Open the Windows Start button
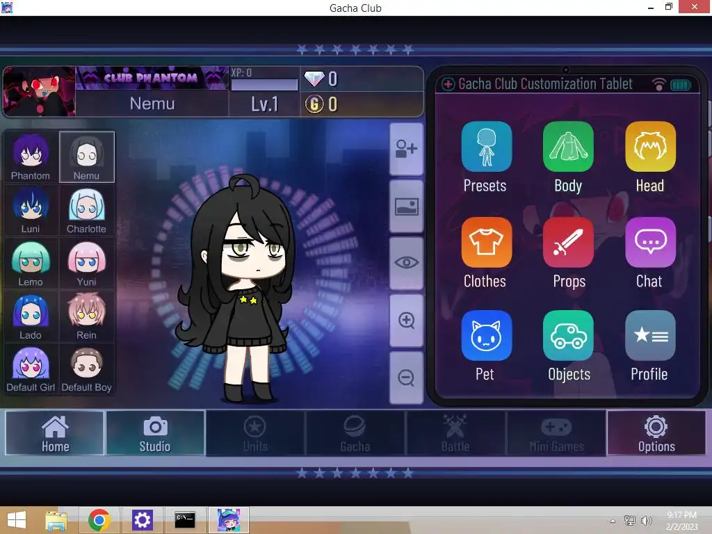Screen dimensions: 712x534 (17, 520)
